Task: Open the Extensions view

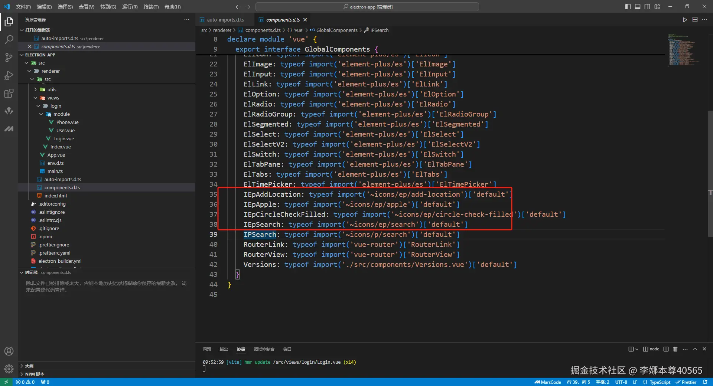Action: click(9, 93)
